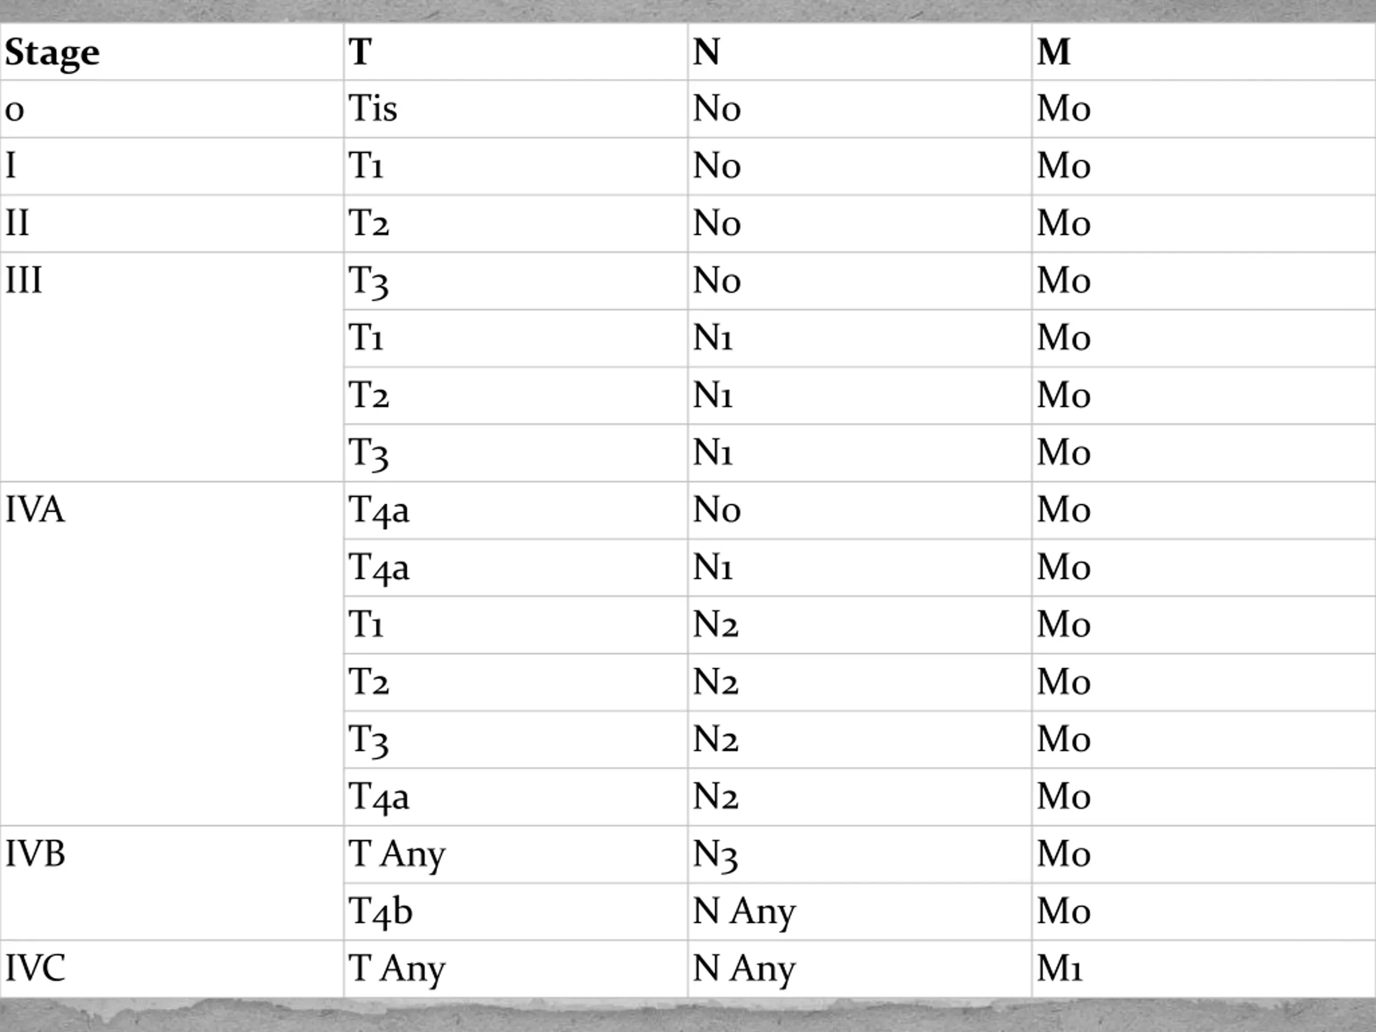Select the Tis cell
1376x1032 pixels.
coord(515,109)
